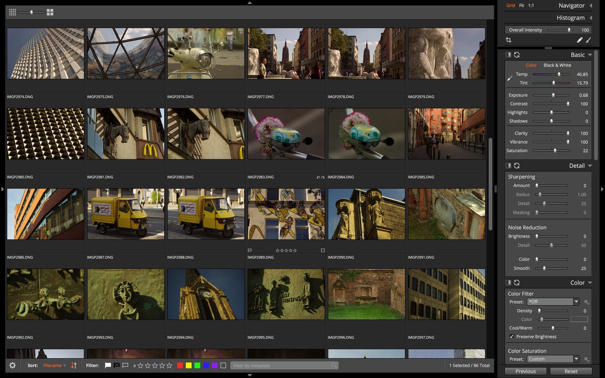
Task: Collapse the top panel arrow
Action: click(x=250, y=2)
